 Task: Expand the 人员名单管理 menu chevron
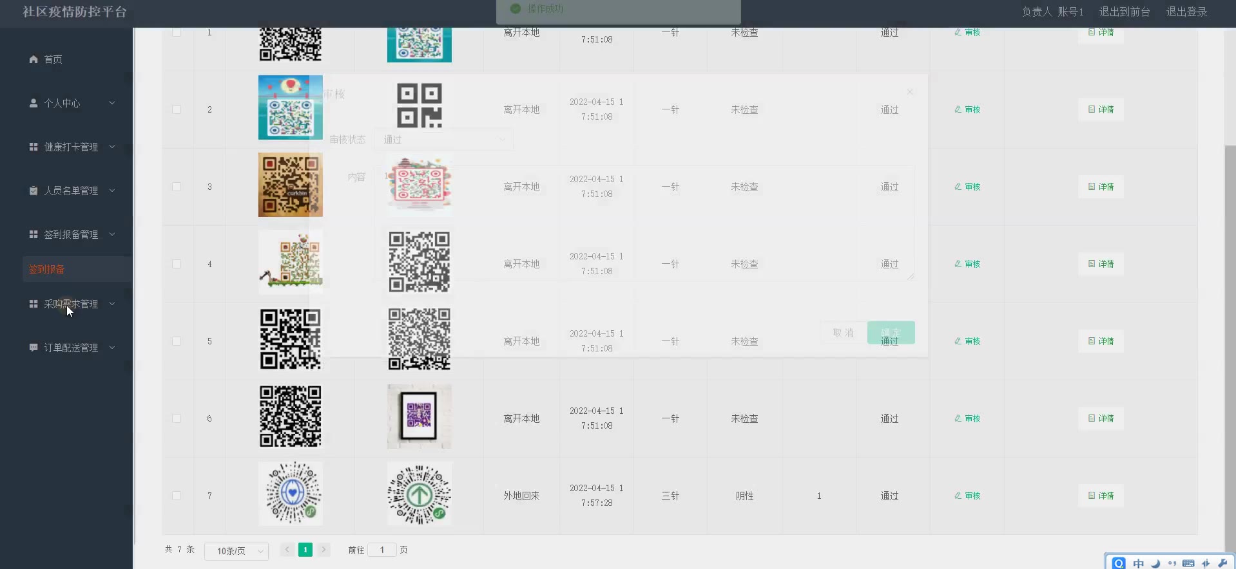[112, 191]
